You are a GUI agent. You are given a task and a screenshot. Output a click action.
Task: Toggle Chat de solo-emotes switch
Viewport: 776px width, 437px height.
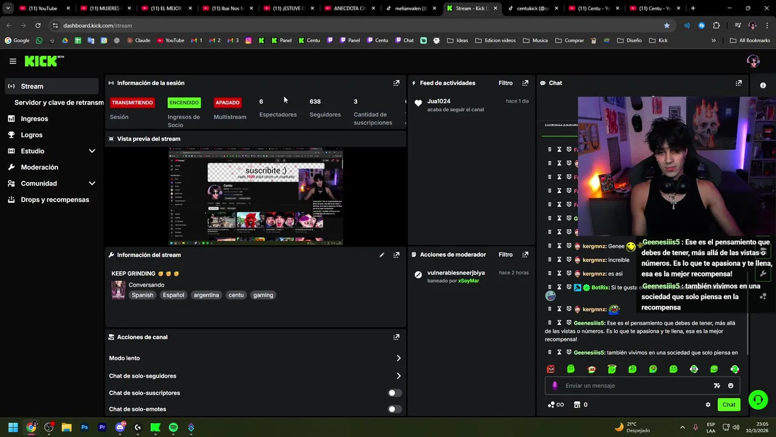click(x=394, y=409)
